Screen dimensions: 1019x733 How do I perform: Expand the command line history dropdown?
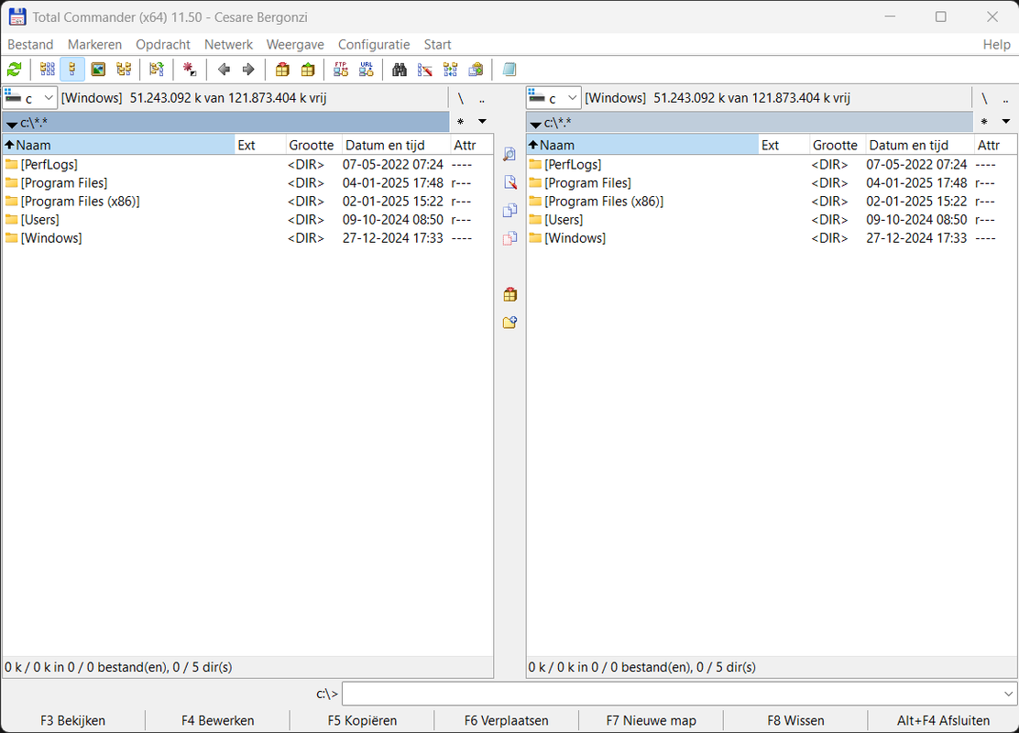[x=1009, y=694]
